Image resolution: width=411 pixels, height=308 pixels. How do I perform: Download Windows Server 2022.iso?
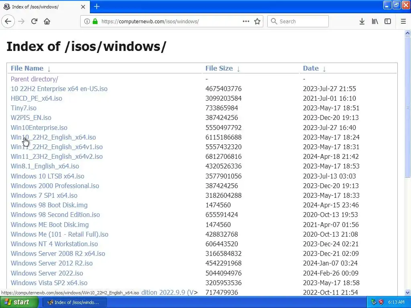click(47, 273)
